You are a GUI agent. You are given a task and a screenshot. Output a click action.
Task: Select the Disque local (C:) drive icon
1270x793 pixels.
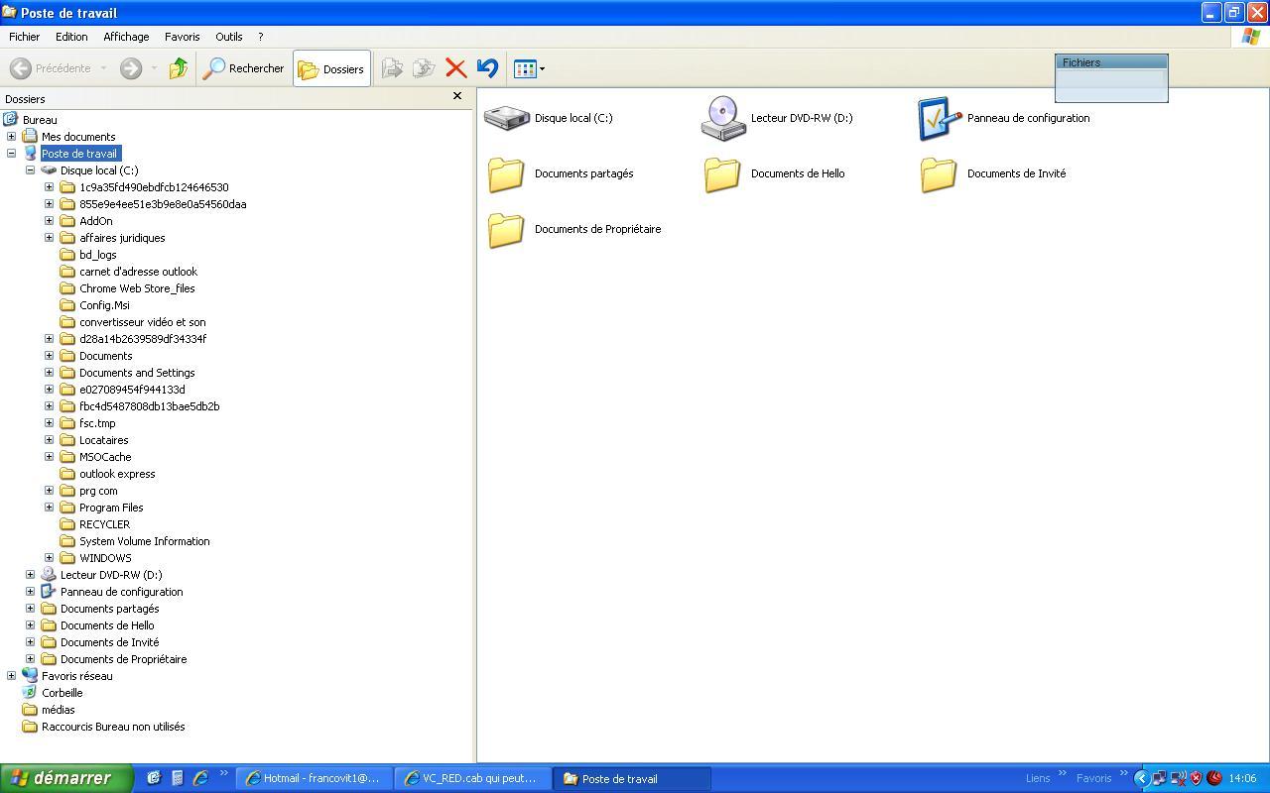point(506,118)
